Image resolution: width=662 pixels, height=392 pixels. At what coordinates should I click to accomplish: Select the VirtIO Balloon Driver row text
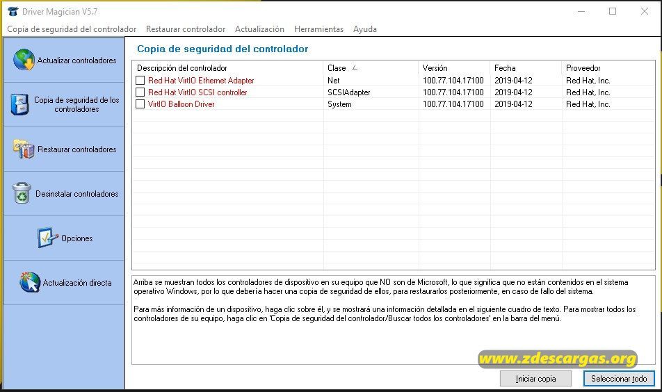pyautogui.click(x=181, y=104)
